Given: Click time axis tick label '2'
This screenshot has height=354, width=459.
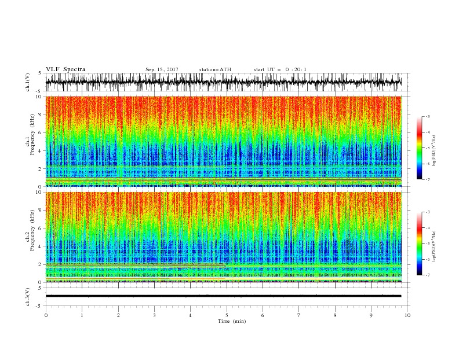Looking at the screenshot, I should tap(118, 315).
